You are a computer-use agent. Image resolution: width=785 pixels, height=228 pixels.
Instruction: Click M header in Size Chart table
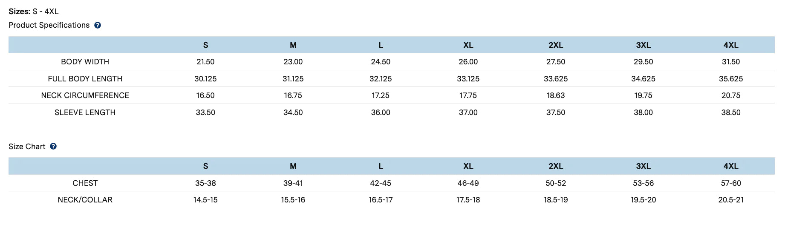tap(293, 166)
